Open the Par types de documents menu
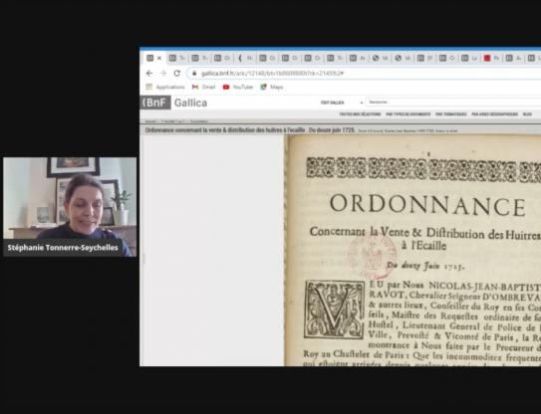The height and width of the screenshot is (414, 541). point(408,114)
